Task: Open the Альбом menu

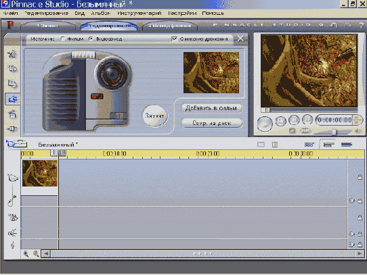Action: click(x=101, y=14)
